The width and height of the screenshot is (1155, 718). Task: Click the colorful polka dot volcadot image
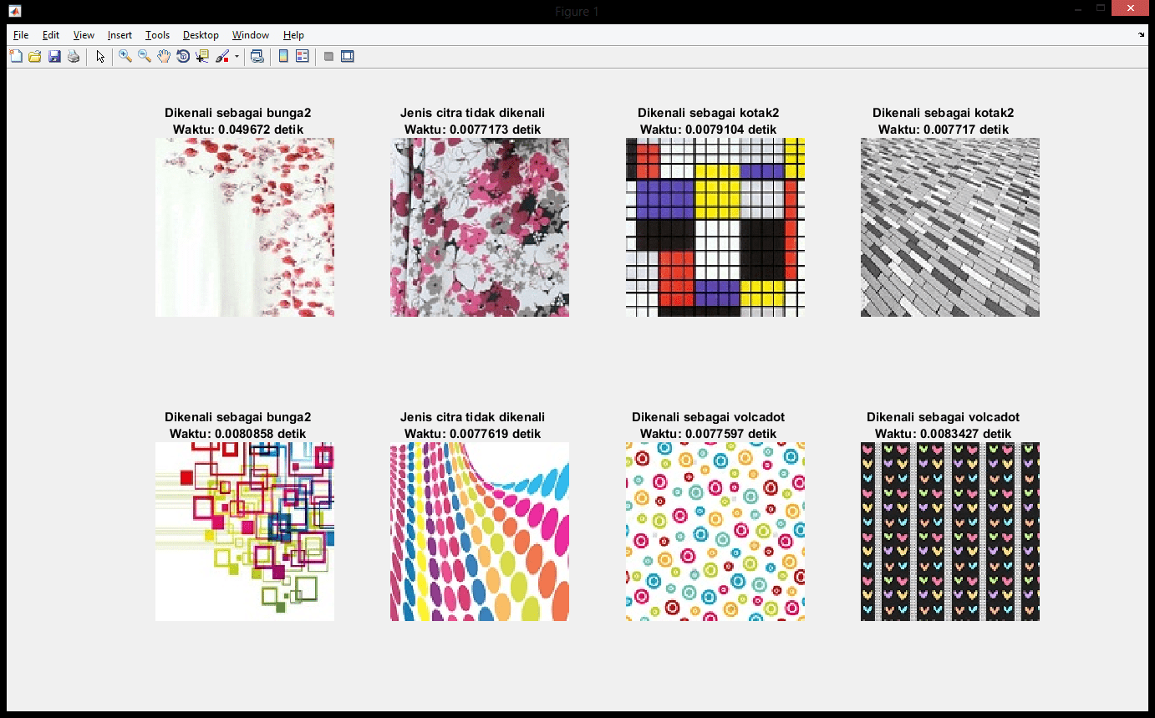[715, 532]
